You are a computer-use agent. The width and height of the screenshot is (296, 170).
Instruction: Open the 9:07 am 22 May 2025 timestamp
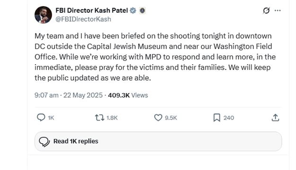[x=69, y=95]
